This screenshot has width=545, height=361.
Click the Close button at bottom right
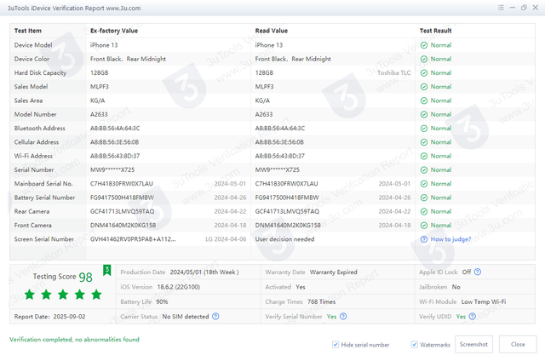point(518,344)
